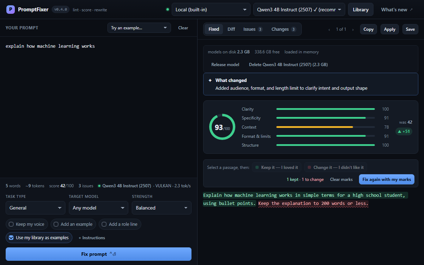Open the Task Type General dropdown
424x265 pixels.
click(35, 208)
